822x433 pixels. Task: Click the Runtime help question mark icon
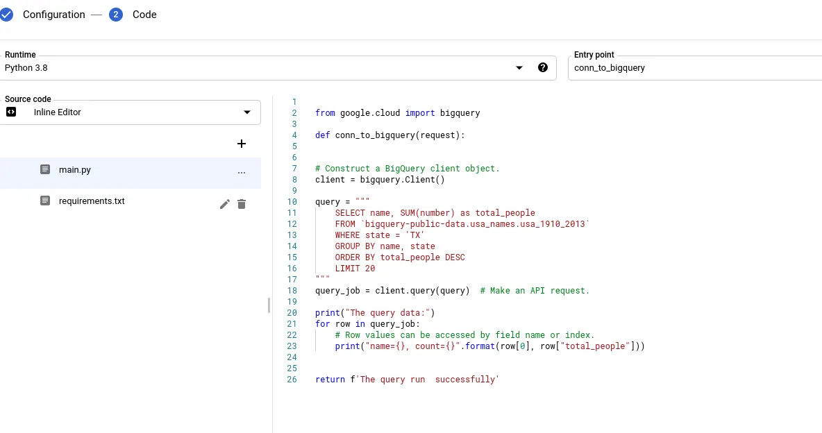pyautogui.click(x=543, y=67)
